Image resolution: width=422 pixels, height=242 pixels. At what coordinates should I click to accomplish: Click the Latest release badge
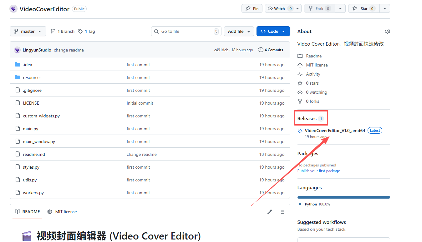pyautogui.click(x=375, y=131)
